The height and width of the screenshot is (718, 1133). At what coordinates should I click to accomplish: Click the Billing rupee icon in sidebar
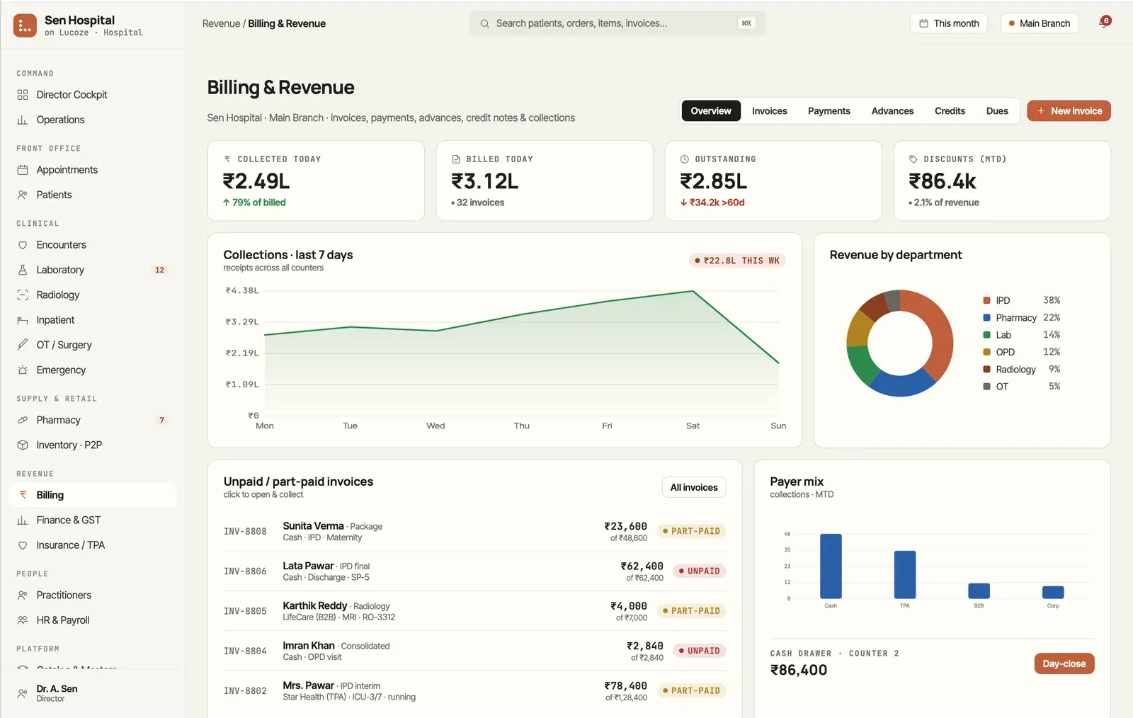tap(23, 495)
